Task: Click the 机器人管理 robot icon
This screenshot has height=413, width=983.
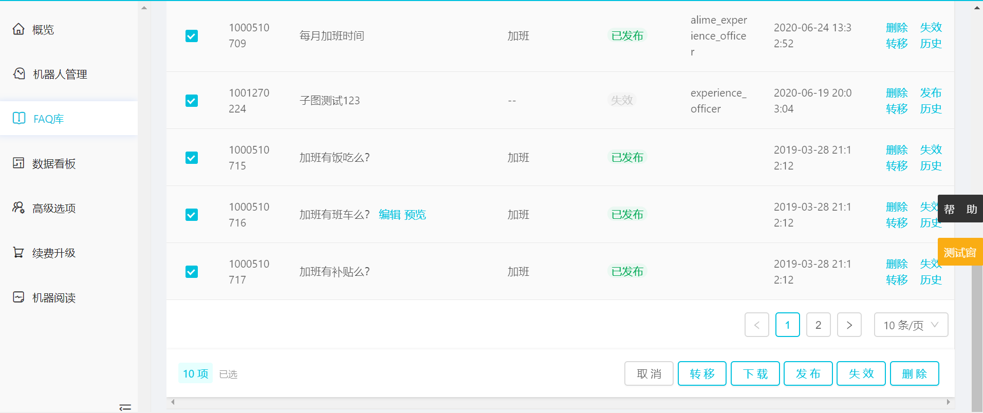Action: pos(19,74)
